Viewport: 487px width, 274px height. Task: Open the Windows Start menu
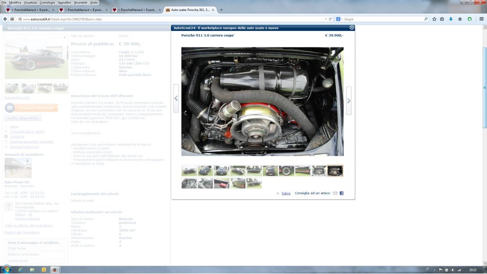coord(7,269)
